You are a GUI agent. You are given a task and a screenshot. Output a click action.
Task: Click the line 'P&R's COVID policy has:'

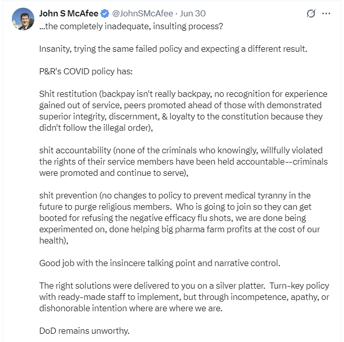[x=86, y=71]
